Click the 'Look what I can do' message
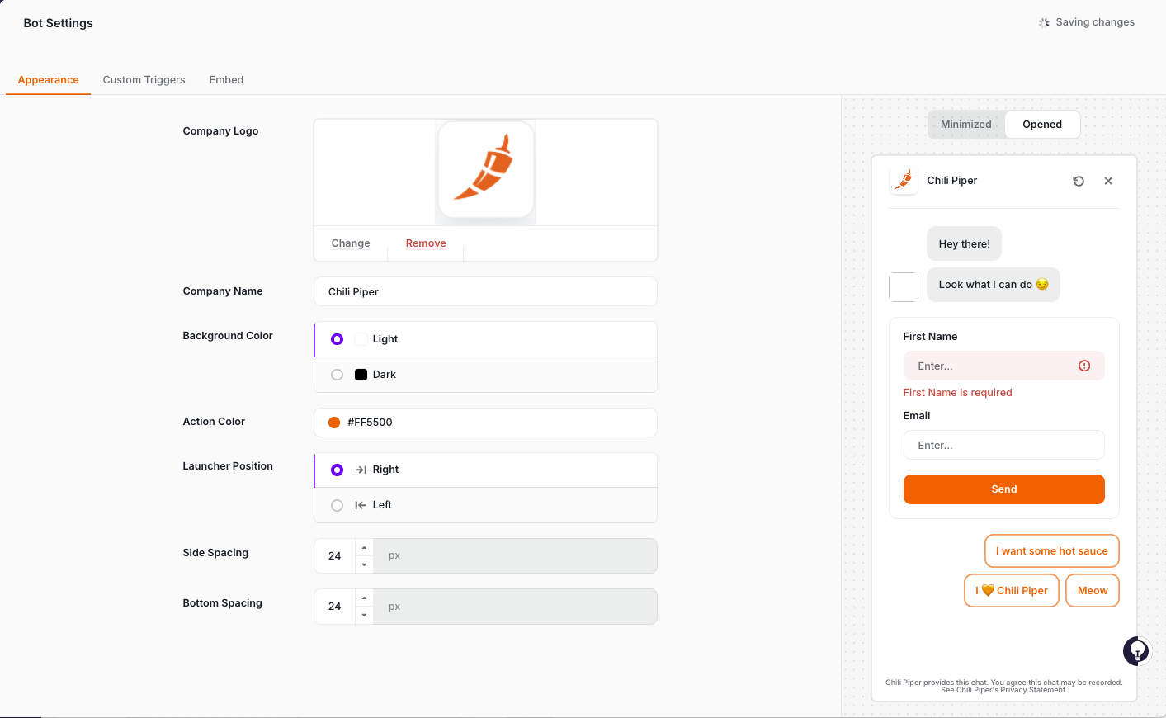 [x=993, y=285]
